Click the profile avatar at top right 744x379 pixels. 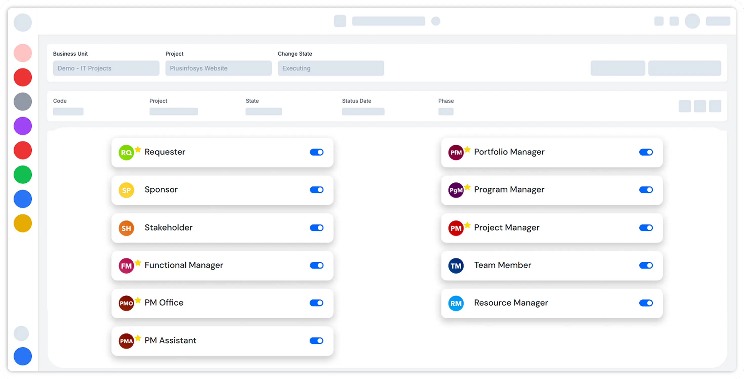pyautogui.click(x=693, y=21)
